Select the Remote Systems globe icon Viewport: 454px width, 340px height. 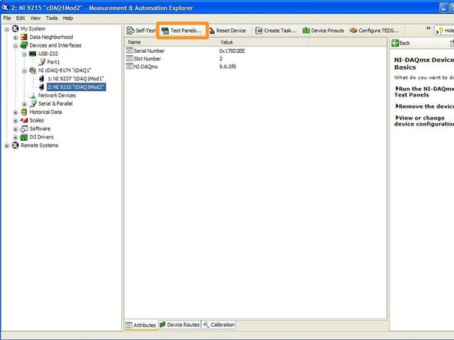15,145
